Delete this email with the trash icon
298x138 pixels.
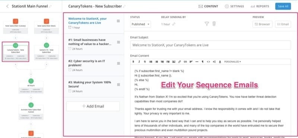pos(214,24)
